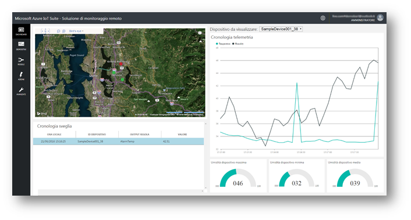Open the Avanzate advanced settings in the sidebar
The width and height of the screenshot is (411, 220).
pyautogui.click(x=21, y=91)
